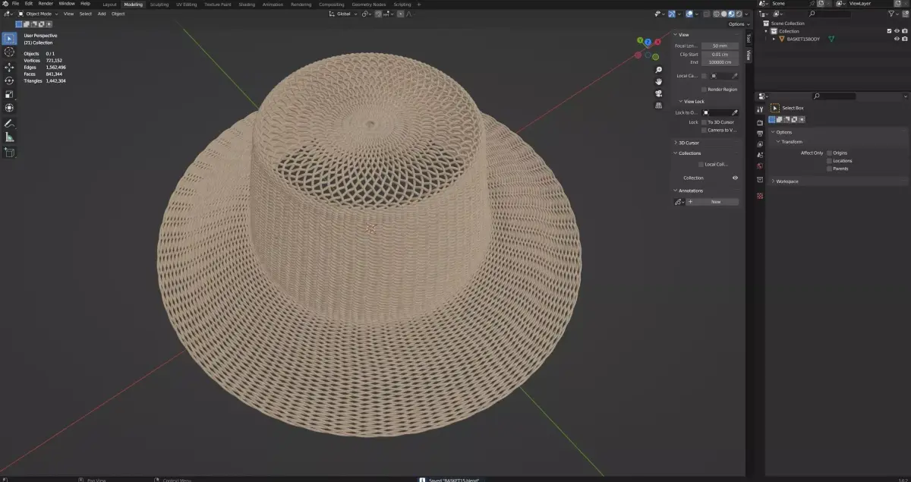The width and height of the screenshot is (911, 482).
Task: Click the Focal Length 50 mm field
Action: 720,46
